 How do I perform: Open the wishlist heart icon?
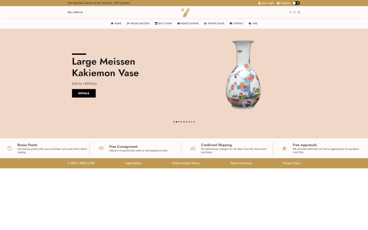click(x=294, y=12)
